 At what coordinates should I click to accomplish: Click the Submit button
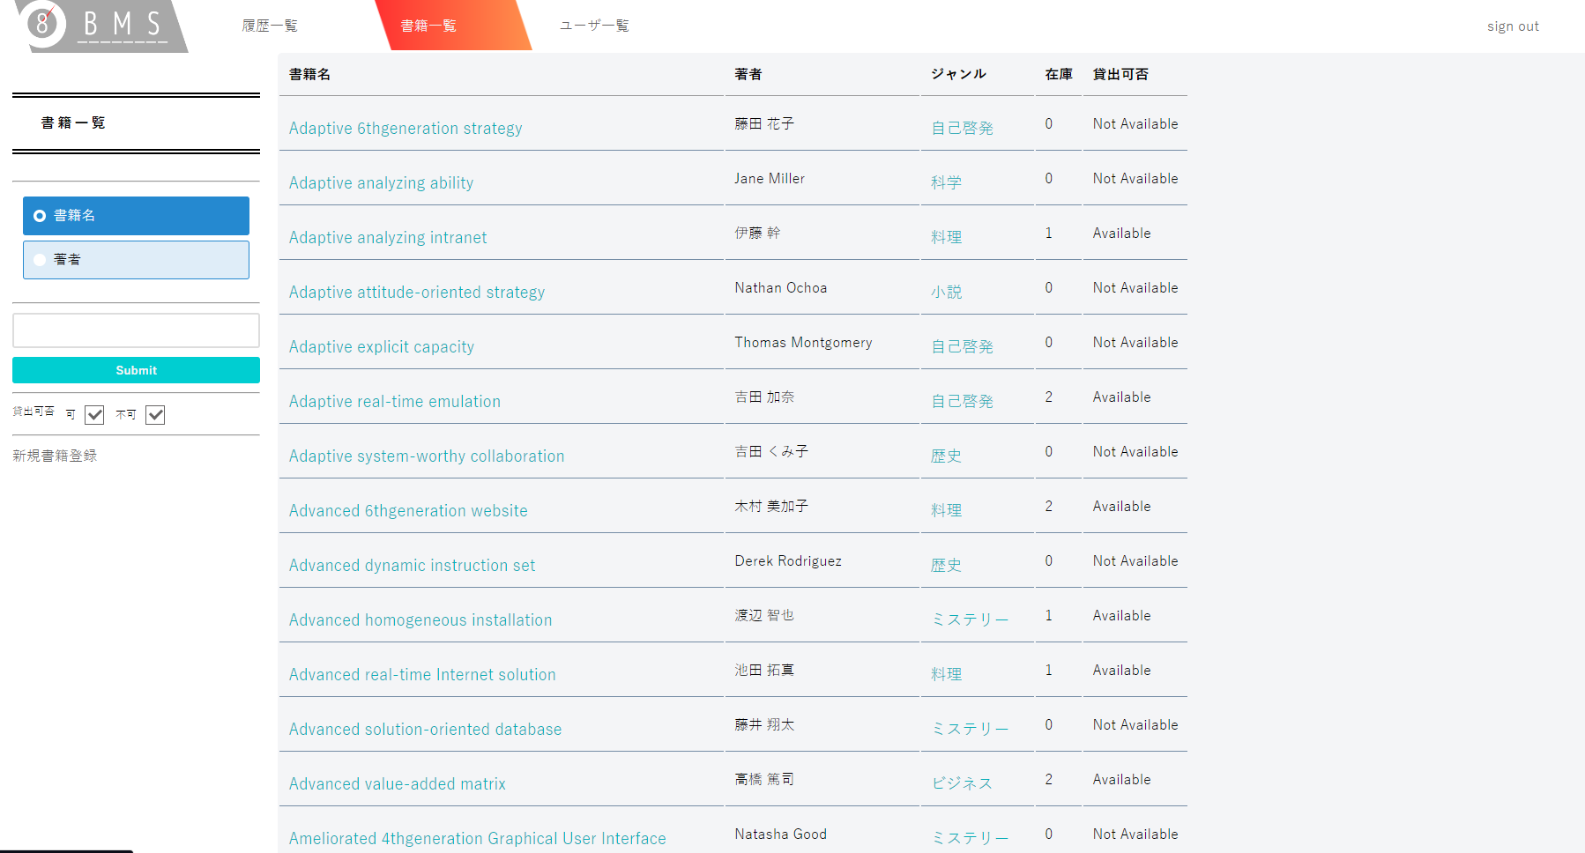tap(136, 370)
